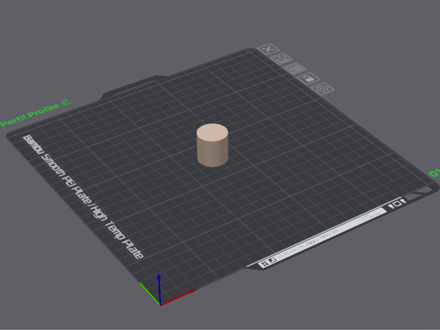Toggle the plate lock icon

click(309, 79)
